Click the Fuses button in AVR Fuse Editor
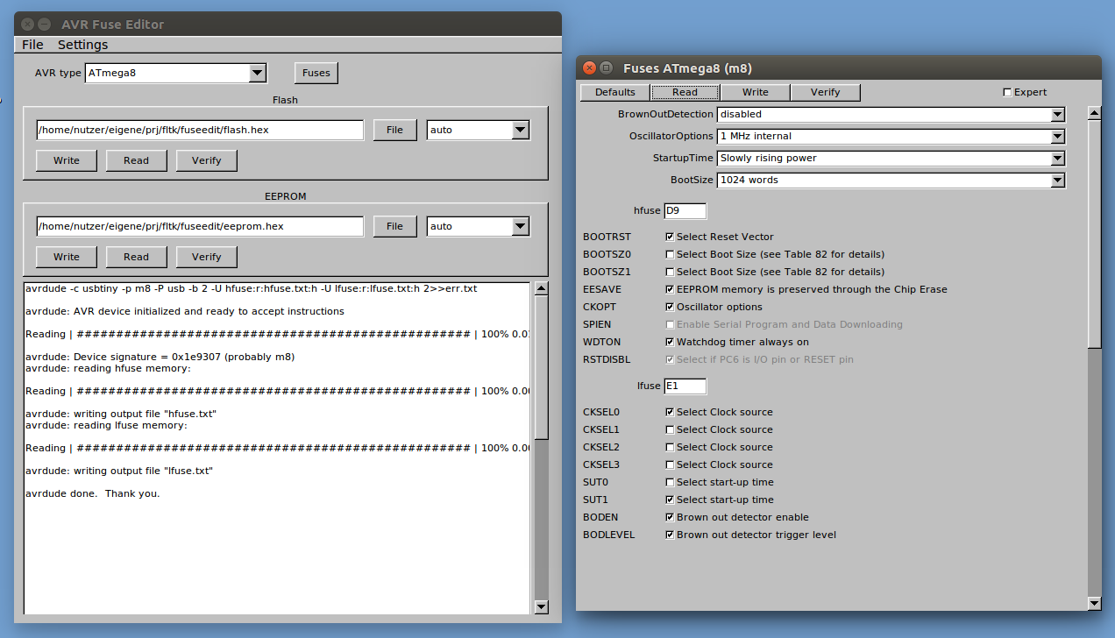 coord(316,73)
